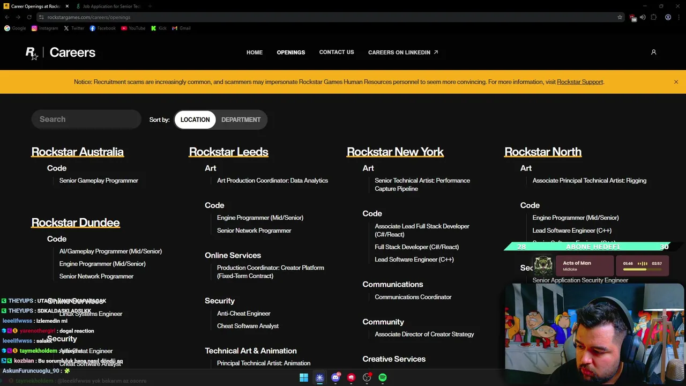Open Rockstar Dundee heading link
The width and height of the screenshot is (686, 386).
[x=76, y=222]
